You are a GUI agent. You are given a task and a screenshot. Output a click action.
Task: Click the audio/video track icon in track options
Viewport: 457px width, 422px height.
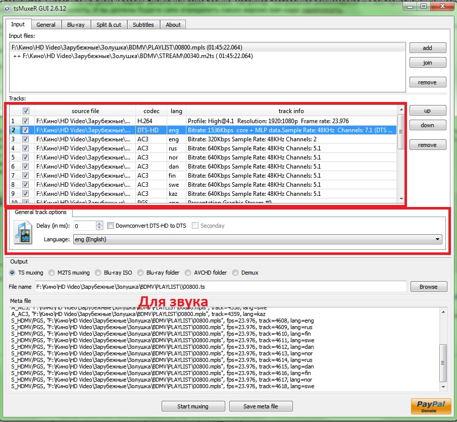[23, 232]
